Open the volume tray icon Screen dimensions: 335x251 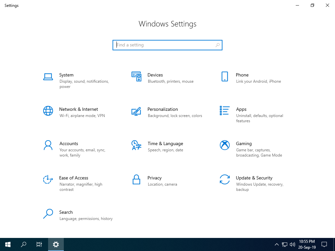click(292, 244)
